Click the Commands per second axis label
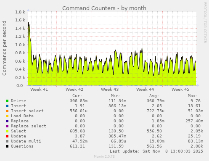The image size is (209, 161). click(4, 48)
